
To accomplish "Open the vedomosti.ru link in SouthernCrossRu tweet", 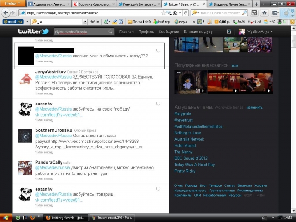I will (x=89, y=144).
